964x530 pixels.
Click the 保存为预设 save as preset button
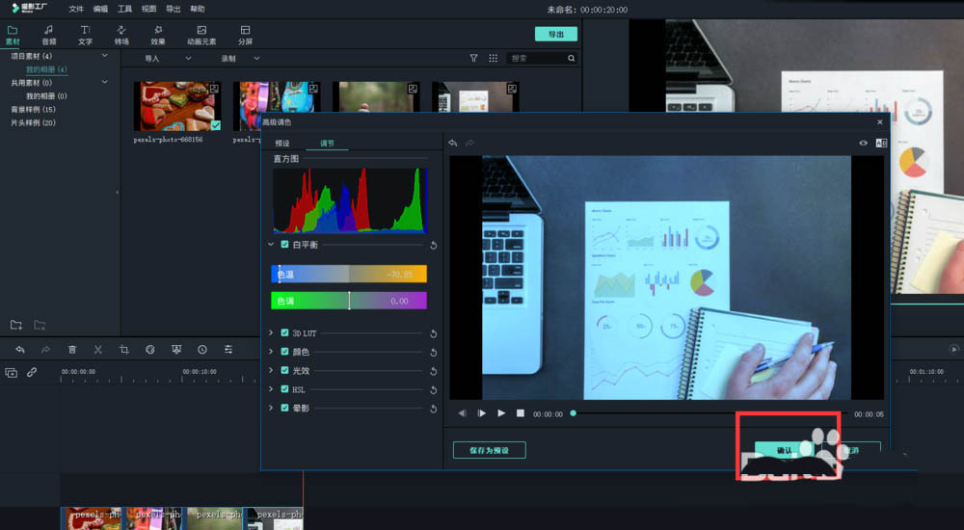click(490, 450)
